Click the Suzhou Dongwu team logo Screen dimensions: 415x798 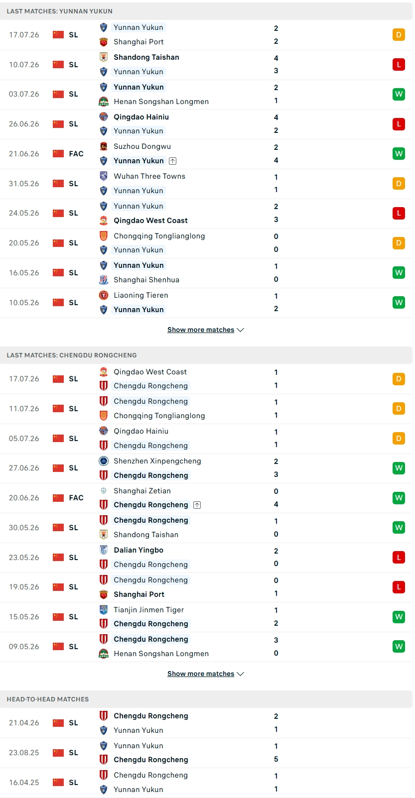tap(104, 146)
